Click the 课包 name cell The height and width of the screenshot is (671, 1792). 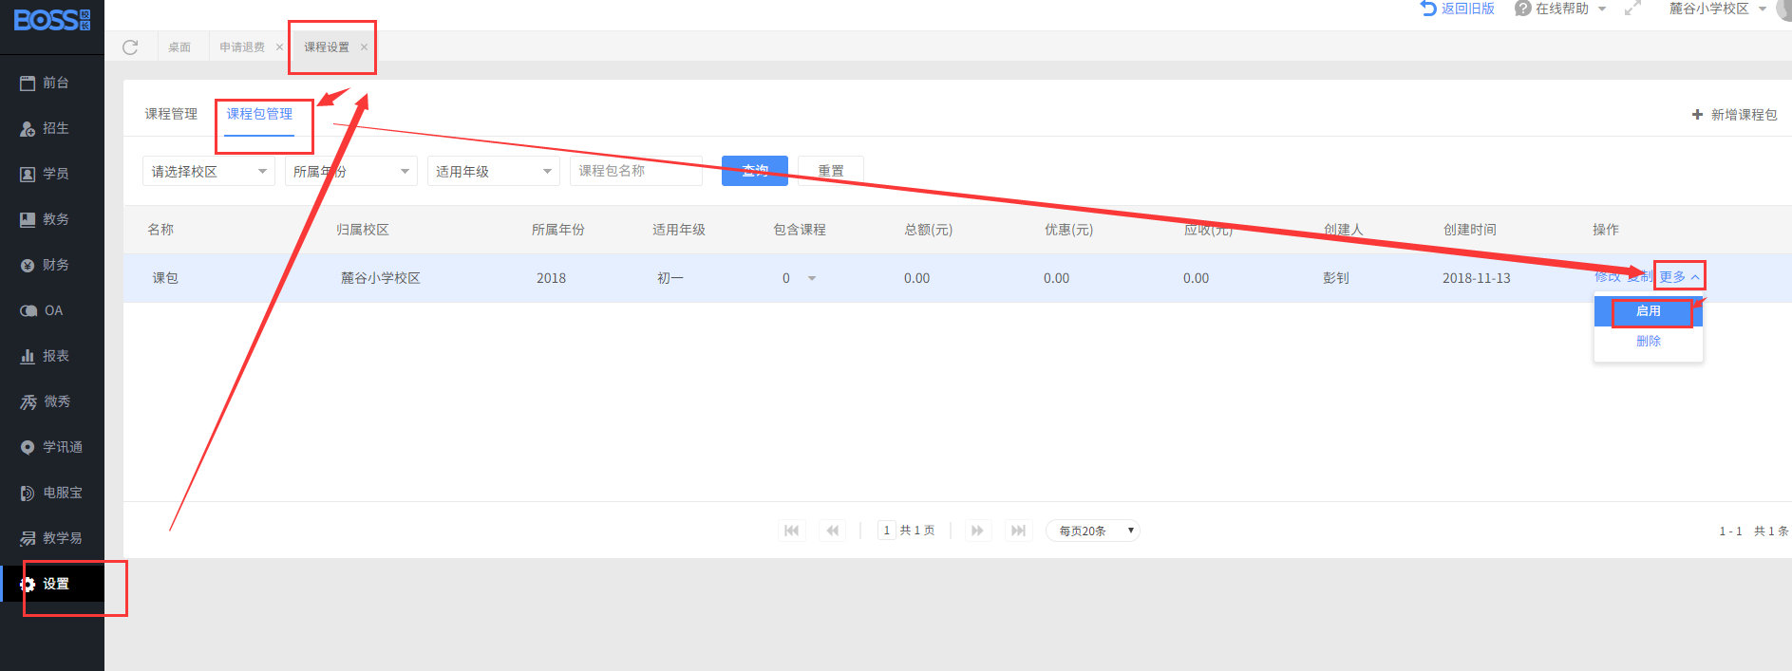[165, 278]
